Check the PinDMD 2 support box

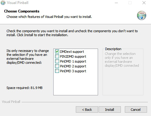click(57, 66)
